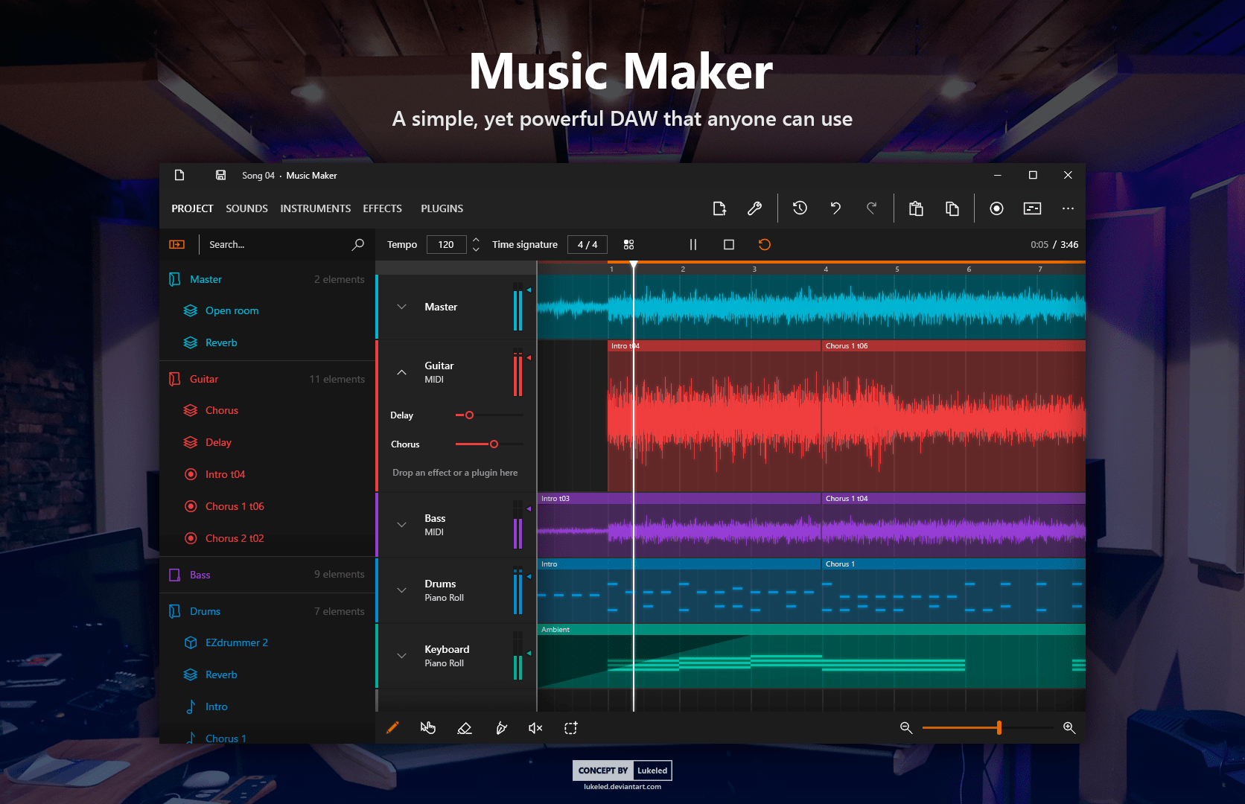Switch to the INSTRUMENTS tab
This screenshot has height=804, width=1245.
316,208
